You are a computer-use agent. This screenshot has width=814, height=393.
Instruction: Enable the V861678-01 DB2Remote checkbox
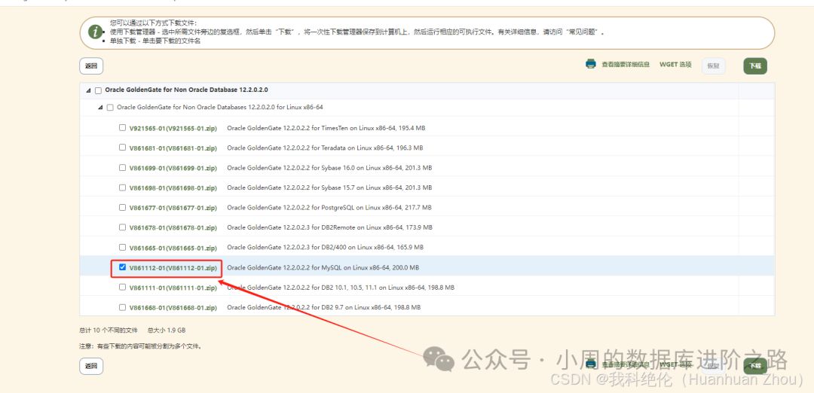(123, 227)
